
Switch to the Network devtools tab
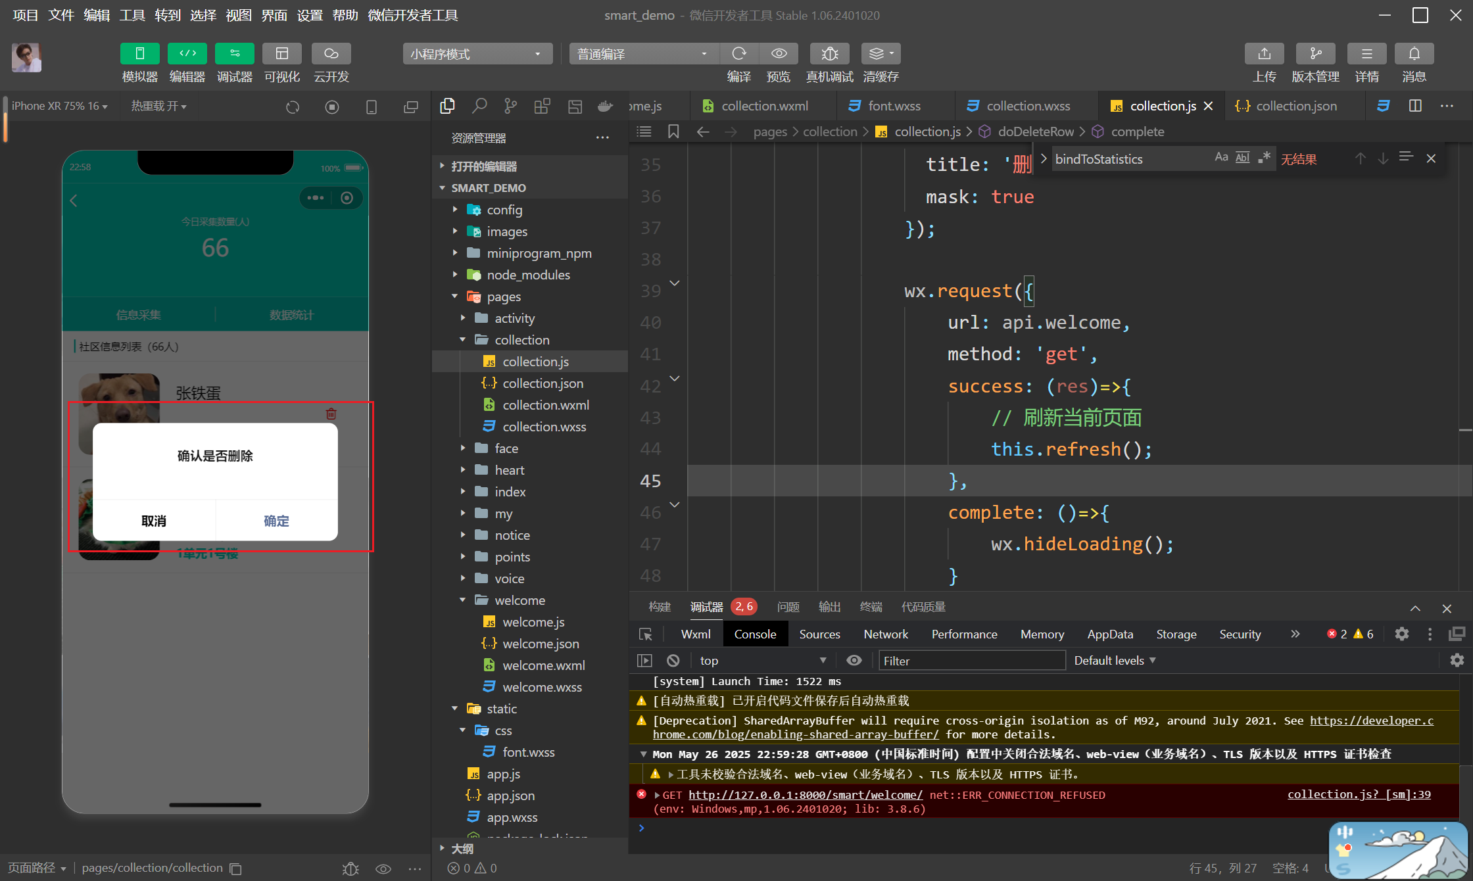point(885,634)
